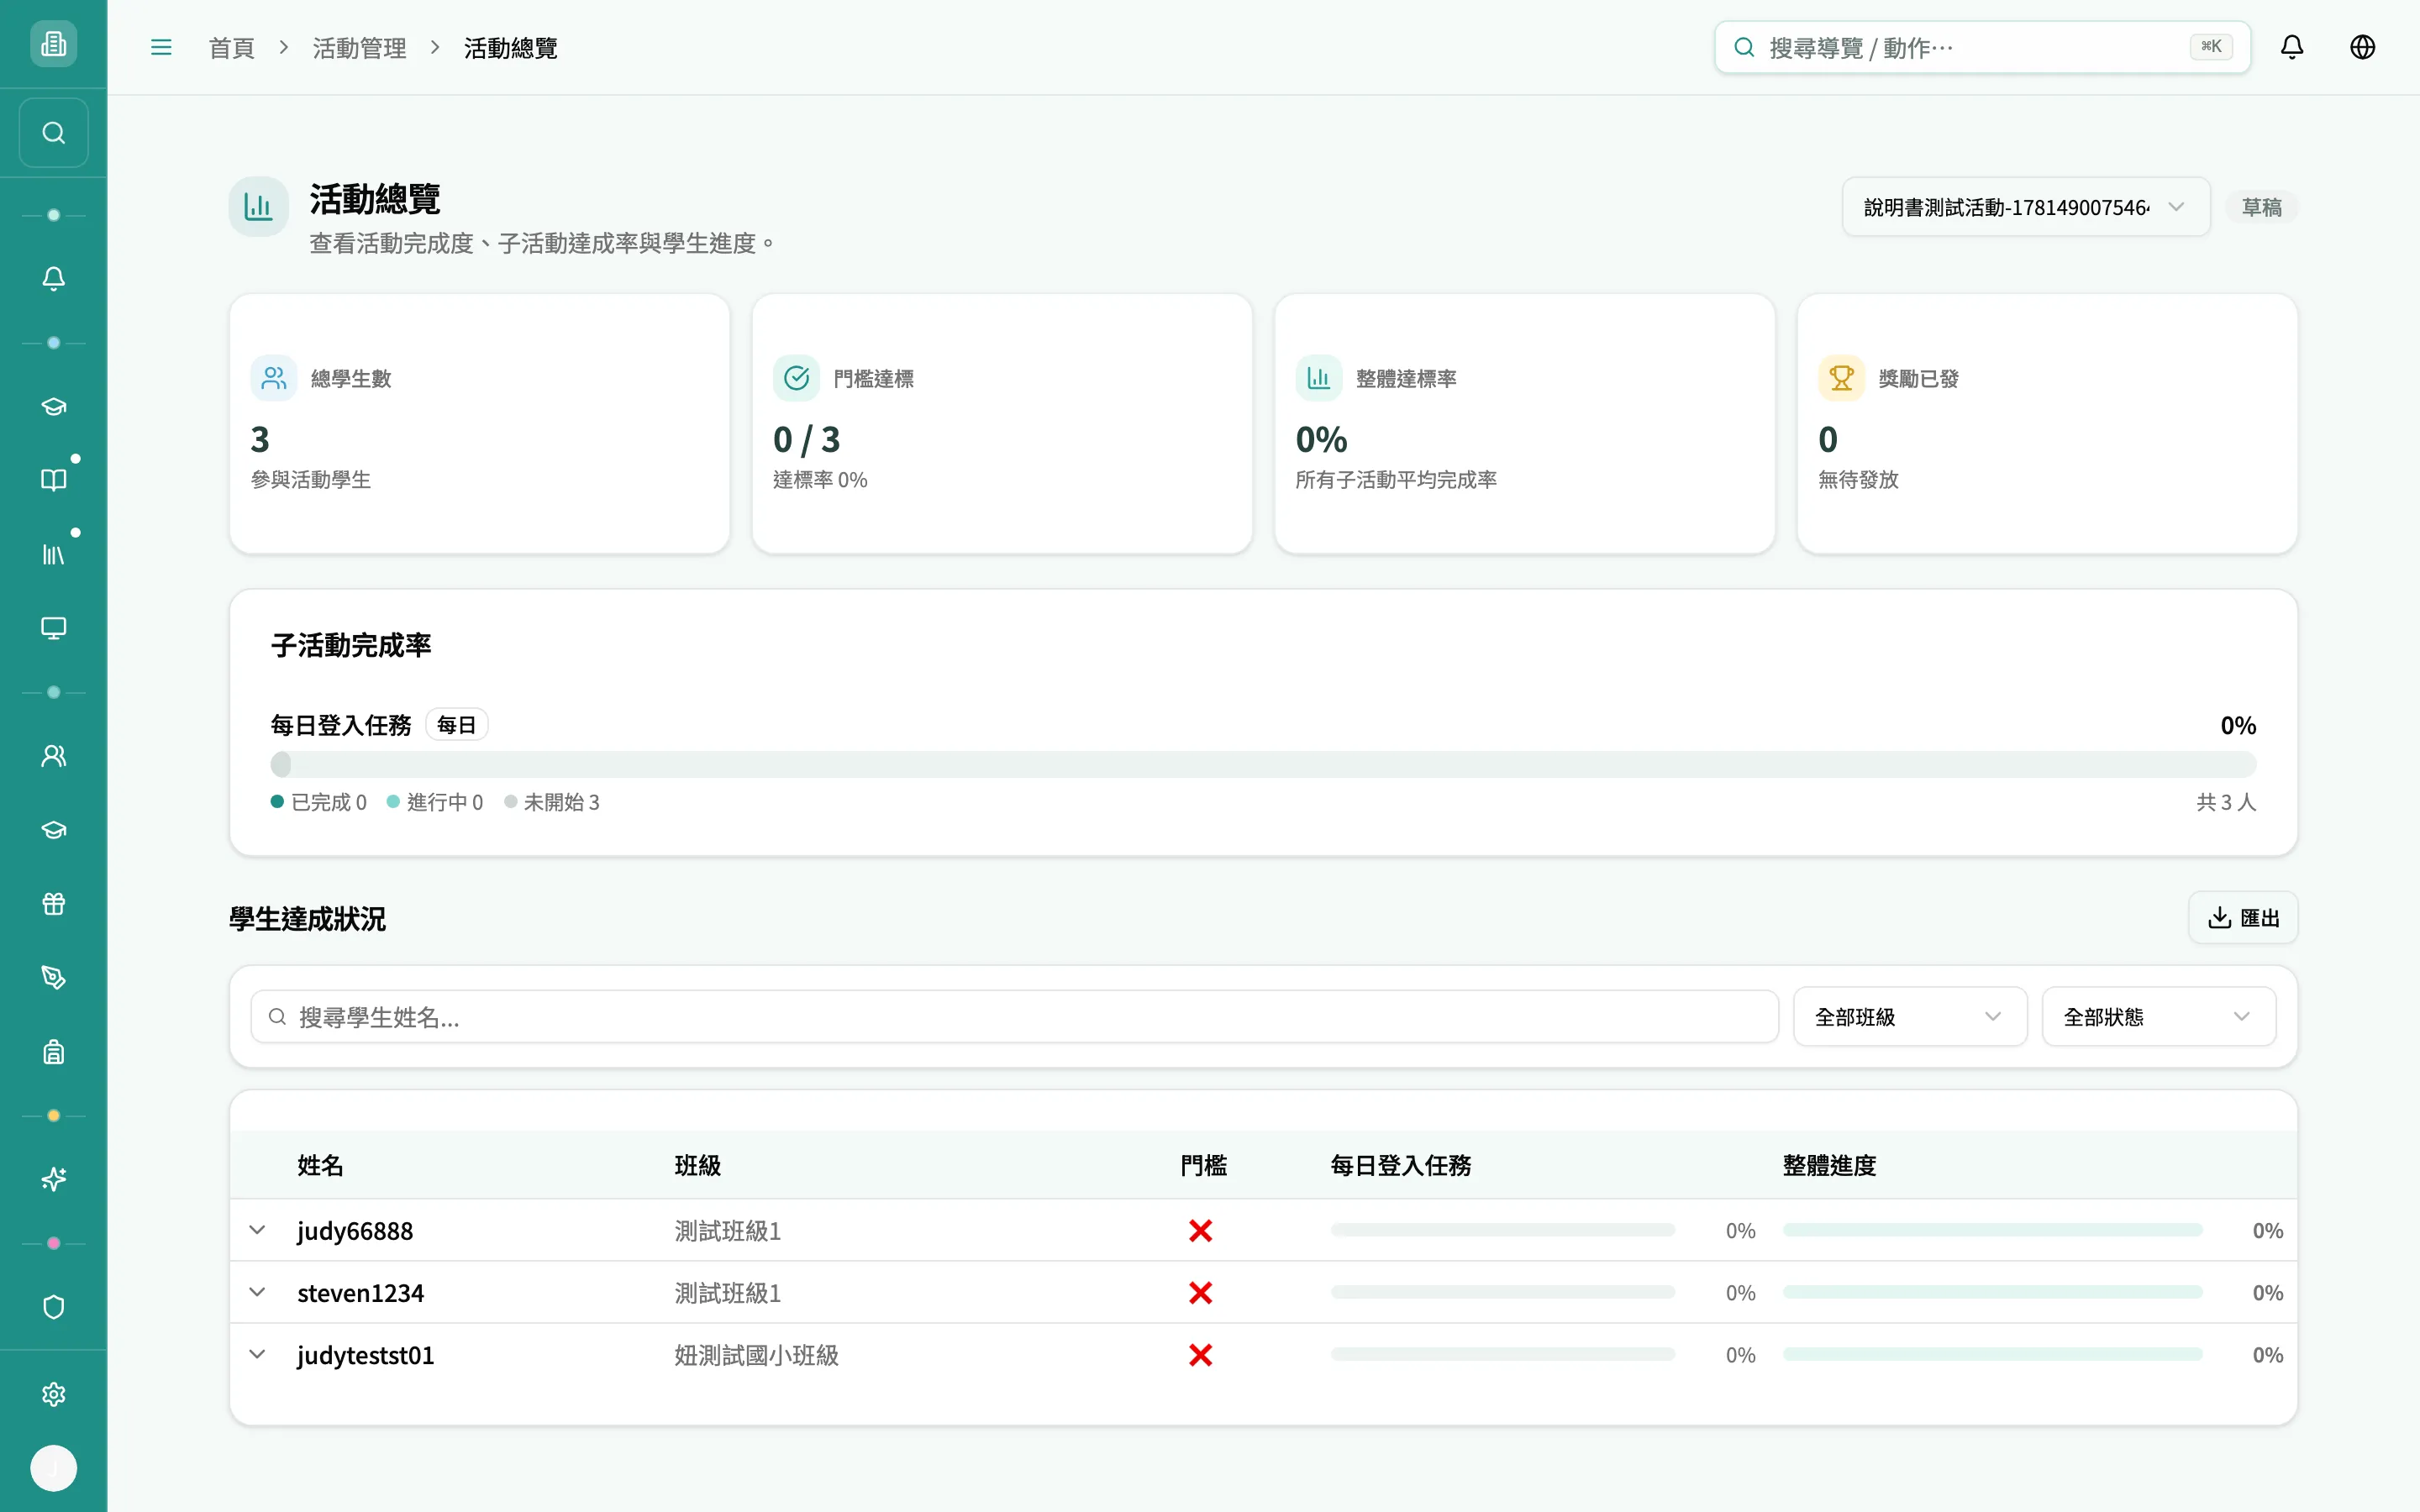Open the users sidebar icon
This screenshot has width=2420, height=1512.
(53, 756)
